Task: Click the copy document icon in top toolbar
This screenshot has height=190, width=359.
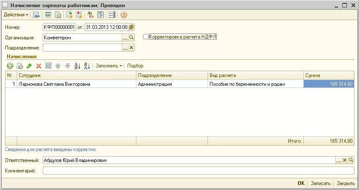Action: click(x=58, y=15)
